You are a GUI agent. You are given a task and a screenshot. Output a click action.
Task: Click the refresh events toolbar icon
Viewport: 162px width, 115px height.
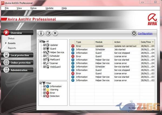[x=48, y=33]
